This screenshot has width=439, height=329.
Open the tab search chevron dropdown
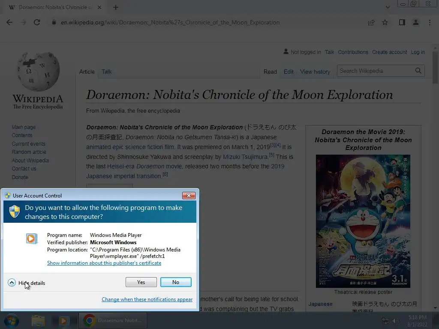coord(388,7)
